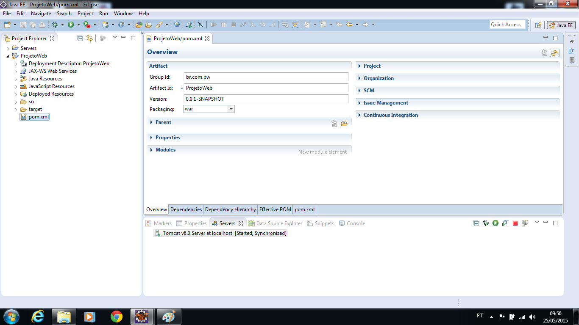Screen dimensions: 579x325
Task: Click the Servers view collapse-all icon
Action: [476, 223]
